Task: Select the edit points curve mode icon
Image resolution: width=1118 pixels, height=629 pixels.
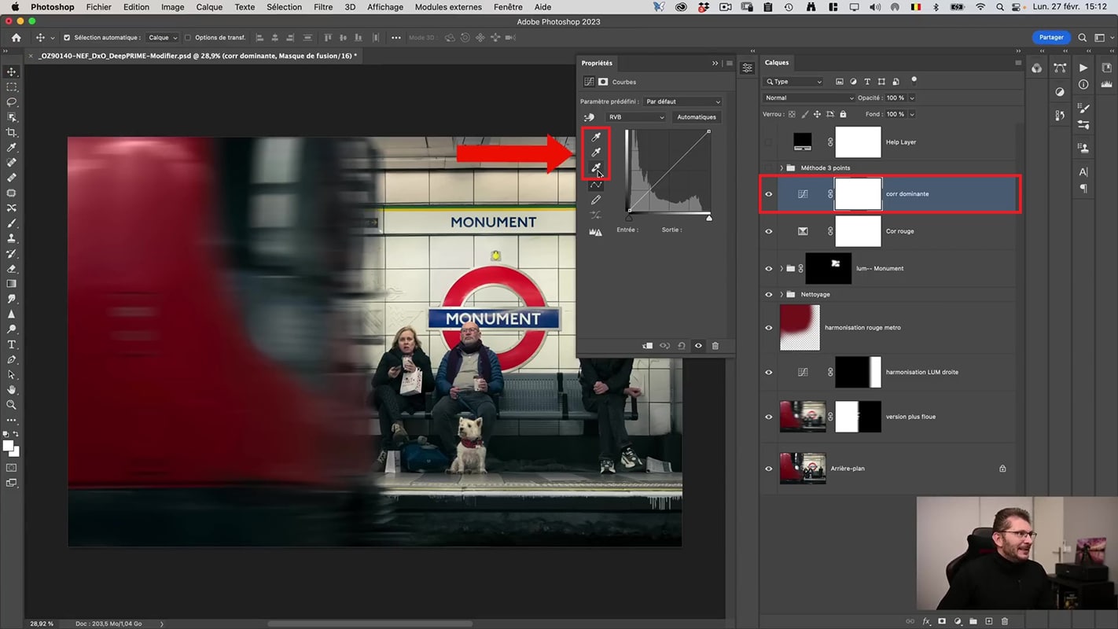Action: [x=596, y=185]
